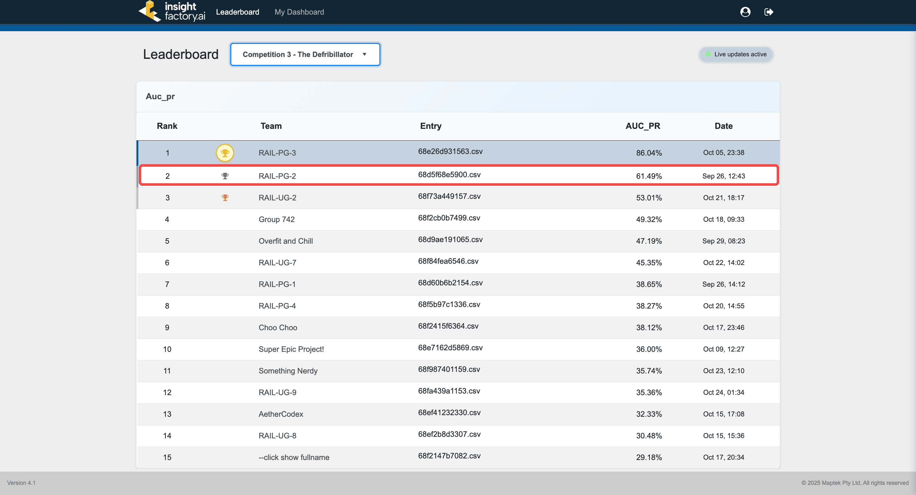
Task: Open the 68e26d931563.csv entry
Action: pyautogui.click(x=450, y=151)
